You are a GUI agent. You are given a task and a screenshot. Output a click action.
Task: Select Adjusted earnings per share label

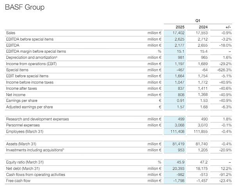[x=30, y=107]
